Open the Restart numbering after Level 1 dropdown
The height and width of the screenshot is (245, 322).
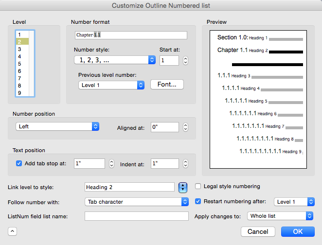(294, 202)
